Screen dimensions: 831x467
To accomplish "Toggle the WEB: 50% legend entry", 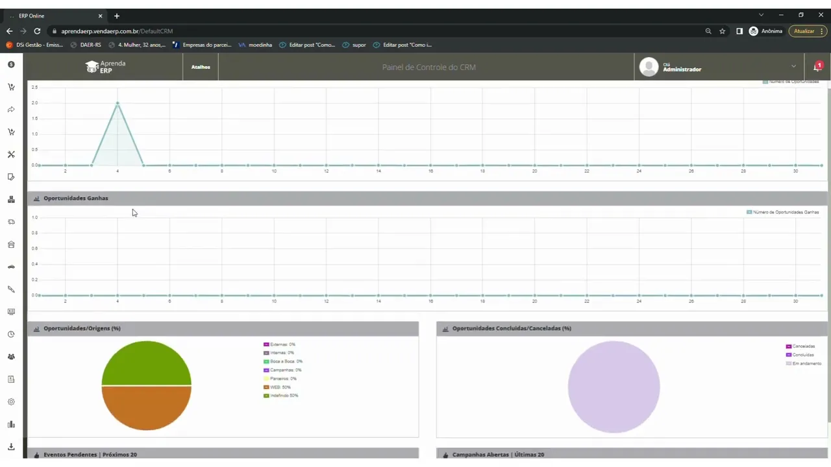I will [277, 387].
